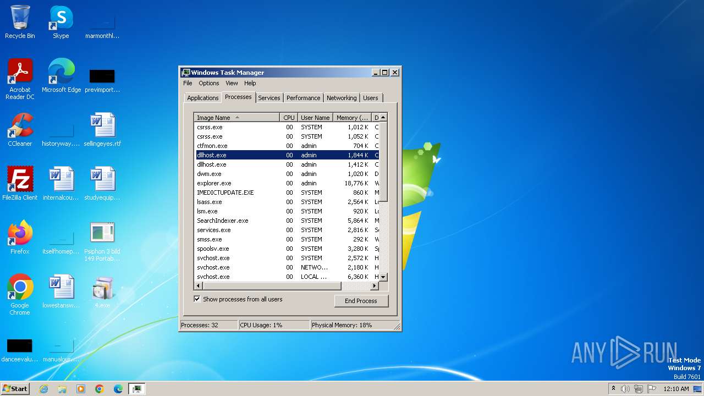Click the horizontal scroll-left arrow
This screenshot has height=396, width=704.
199,286
